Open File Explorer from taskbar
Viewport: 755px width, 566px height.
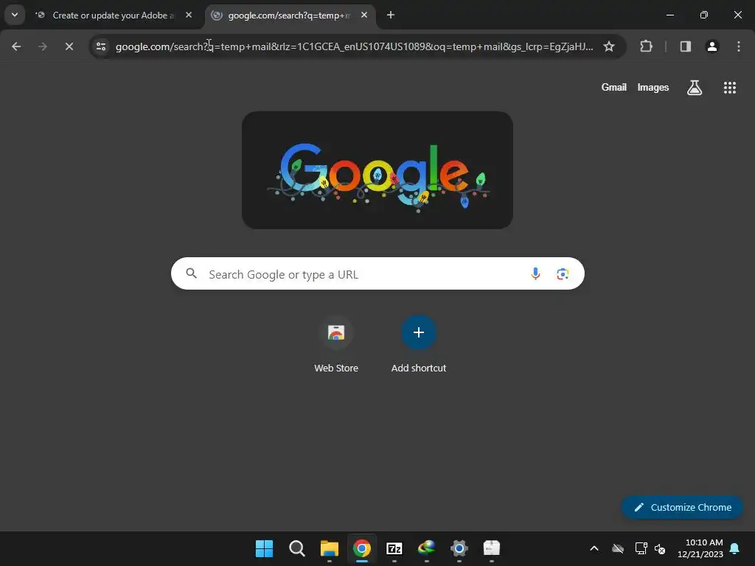tap(330, 548)
